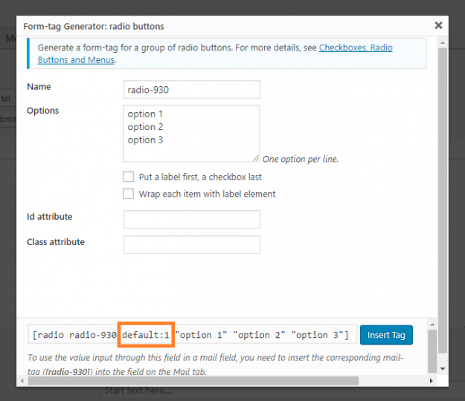Click the tel tag button behind dialog

point(7,97)
